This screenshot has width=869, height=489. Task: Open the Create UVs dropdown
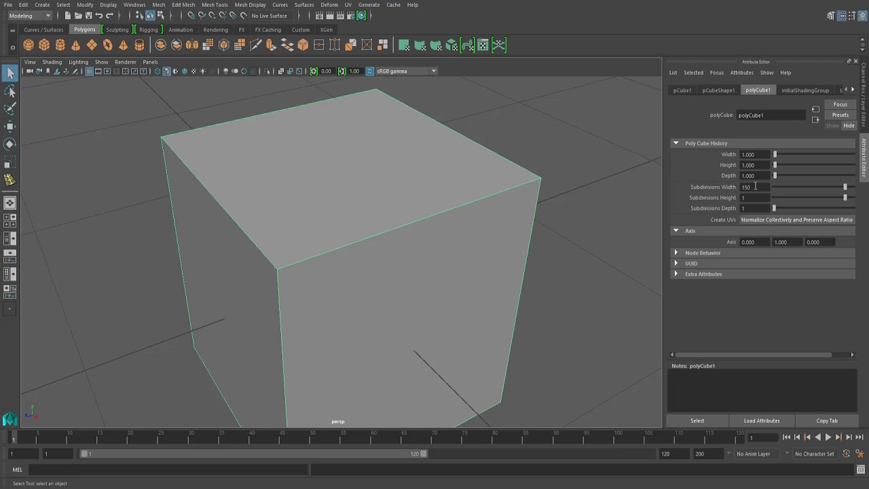click(796, 220)
